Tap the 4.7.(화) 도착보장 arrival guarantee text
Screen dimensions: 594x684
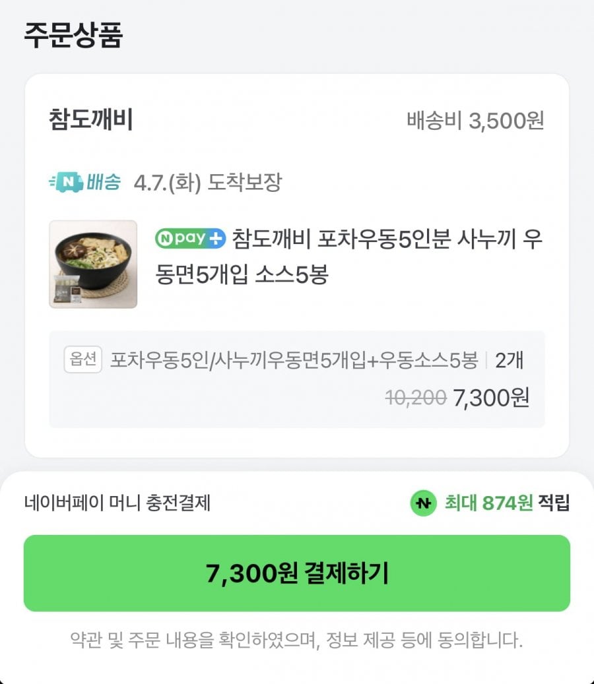click(207, 183)
